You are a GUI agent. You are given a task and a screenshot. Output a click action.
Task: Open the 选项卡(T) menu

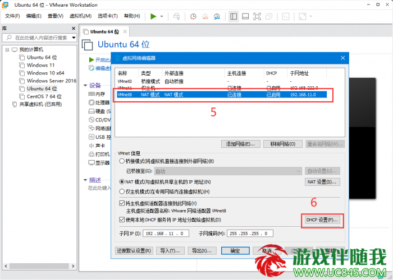pyautogui.click(x=108, y=16)
